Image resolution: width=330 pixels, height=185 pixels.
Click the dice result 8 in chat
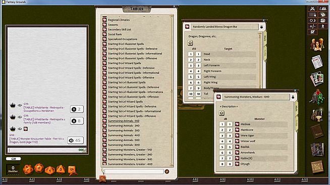(x=77, y=121)
